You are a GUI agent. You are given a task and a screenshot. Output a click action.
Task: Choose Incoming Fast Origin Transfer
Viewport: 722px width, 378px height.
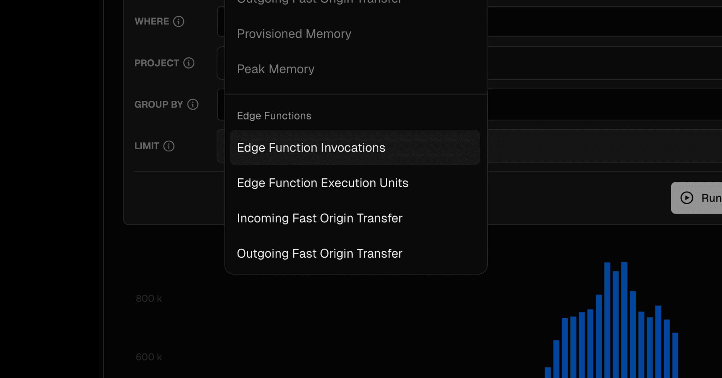coord(320,219)
